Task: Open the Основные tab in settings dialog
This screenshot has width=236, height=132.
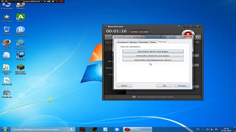Action: point(122,42)
